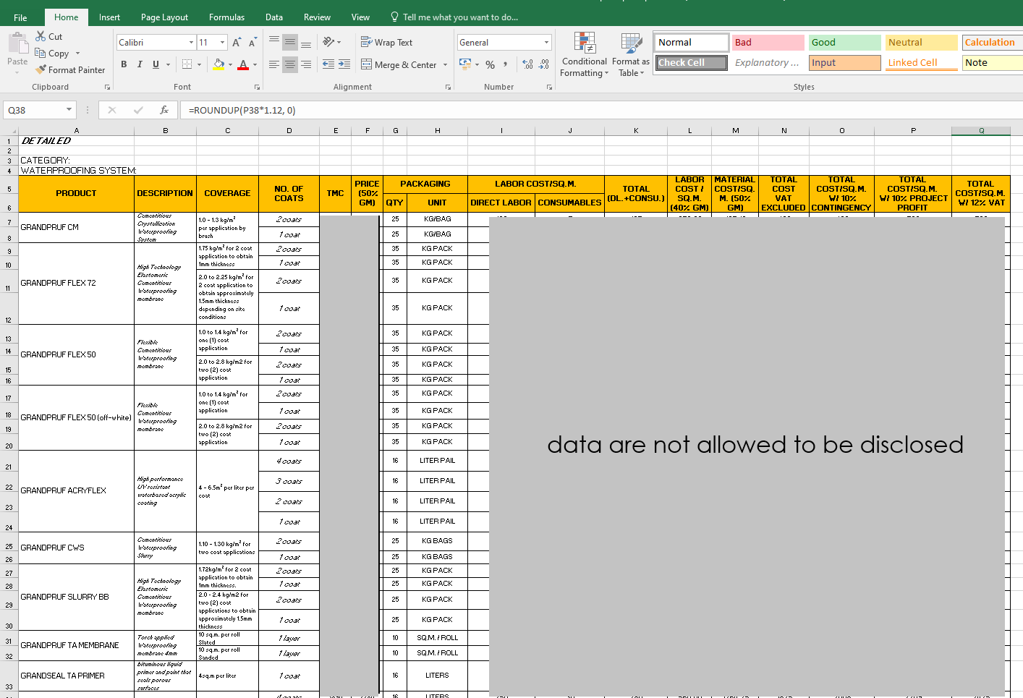Apply the Check Cell style

[x=692, y=63]
